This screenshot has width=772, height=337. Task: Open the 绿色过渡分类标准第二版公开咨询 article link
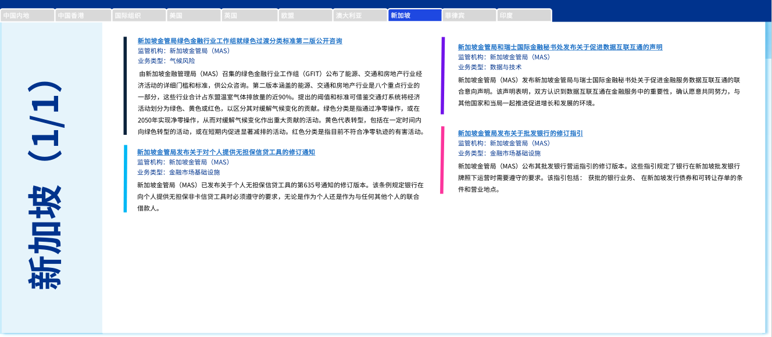(240, 41)
